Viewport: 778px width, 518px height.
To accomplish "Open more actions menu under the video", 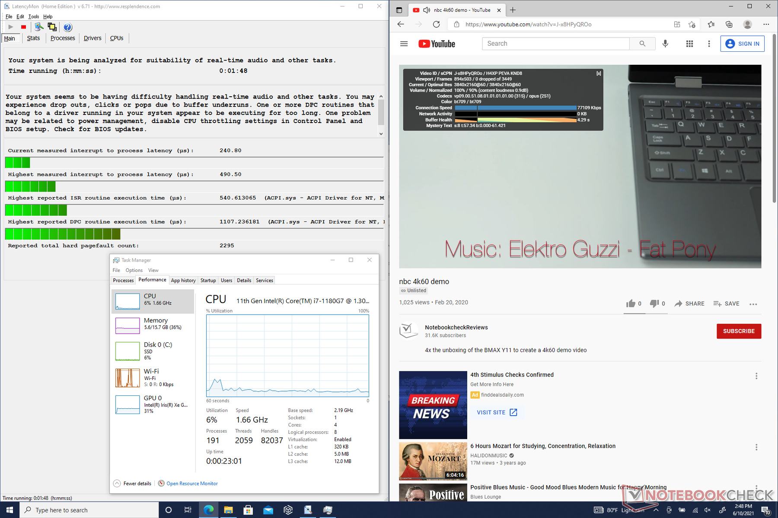I will tap(753, 304).
